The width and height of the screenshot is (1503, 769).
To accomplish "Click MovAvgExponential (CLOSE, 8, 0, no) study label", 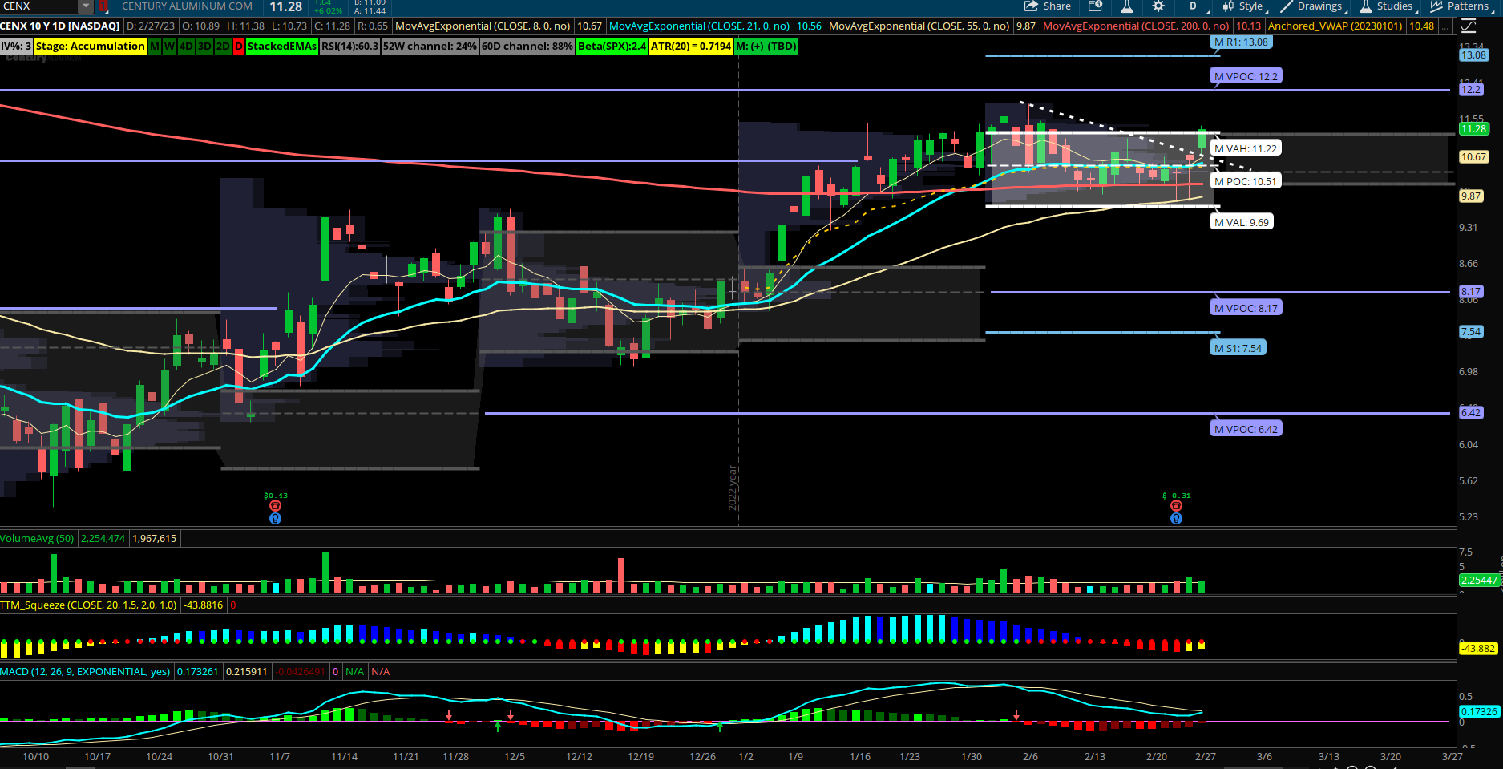I will 483,26.
